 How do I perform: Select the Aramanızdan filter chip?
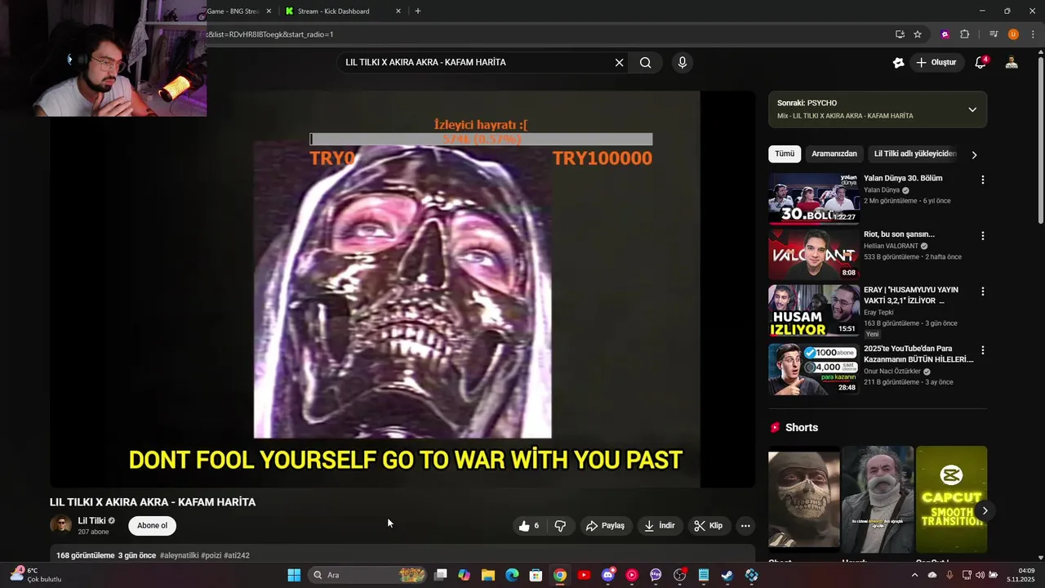click(834, 154)
